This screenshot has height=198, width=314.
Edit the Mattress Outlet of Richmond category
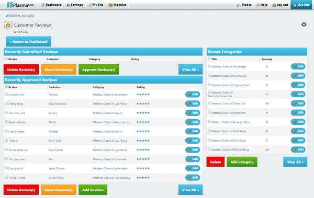click(298, 113)
